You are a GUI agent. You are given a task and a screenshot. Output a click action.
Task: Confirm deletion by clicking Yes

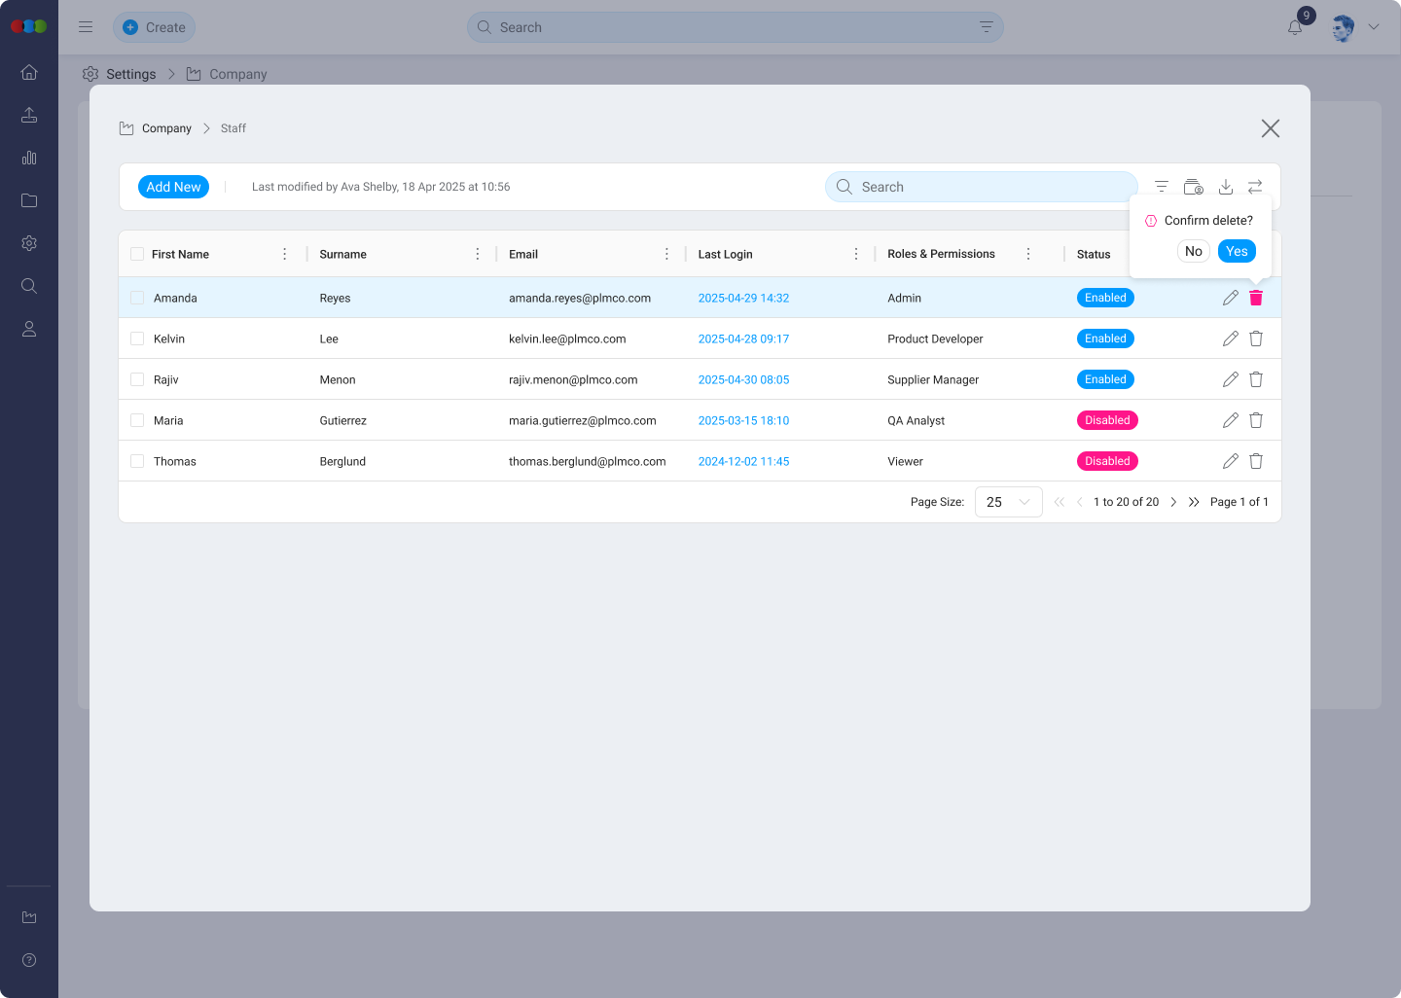click(1237, 251)
